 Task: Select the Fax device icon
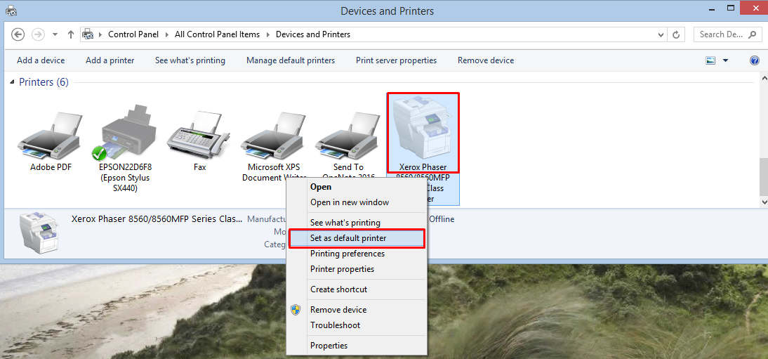(199, 136)
